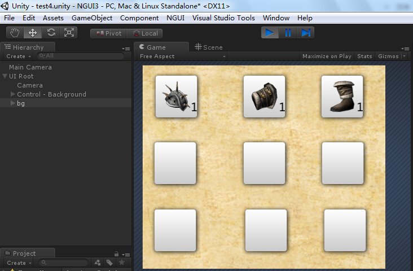Select the Rotate tool
The image size is (413, 271).
coord(51,33)
